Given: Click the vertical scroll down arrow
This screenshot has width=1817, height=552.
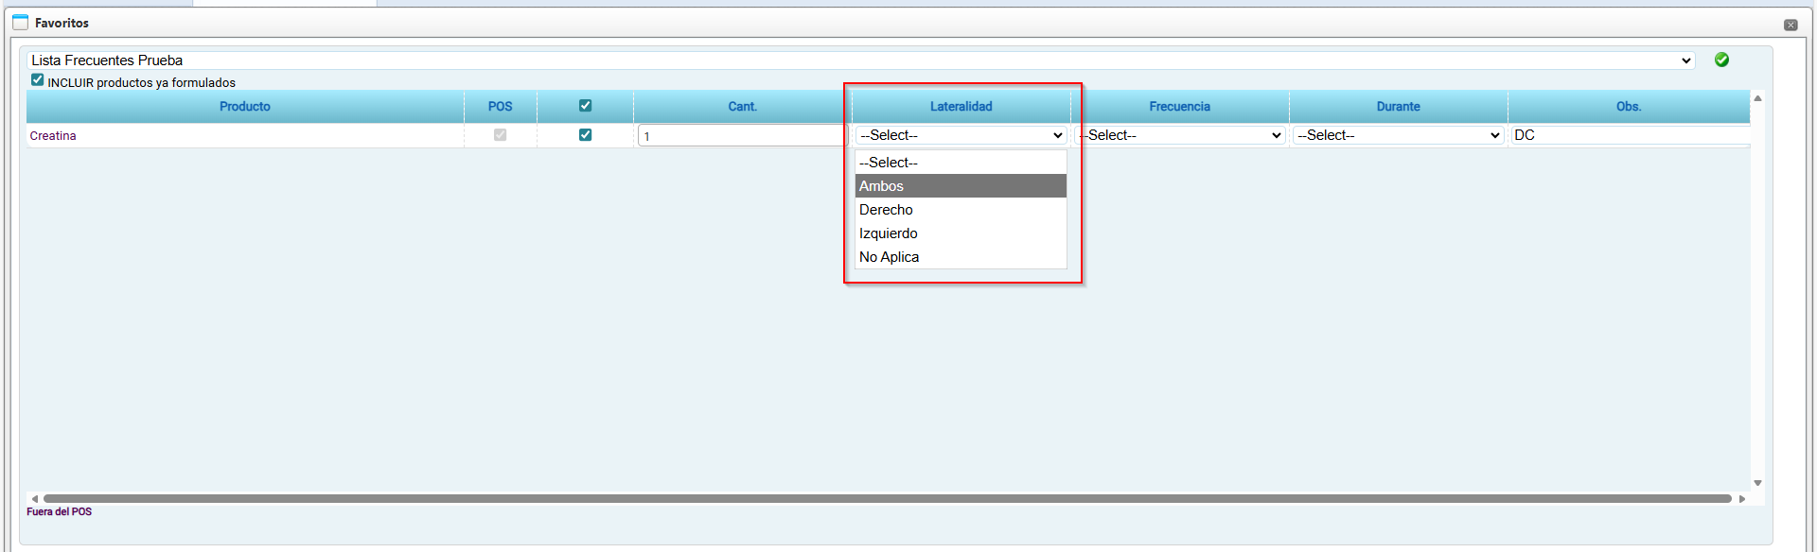Looking at the screenshot, I should click(x=1757, y=483).
